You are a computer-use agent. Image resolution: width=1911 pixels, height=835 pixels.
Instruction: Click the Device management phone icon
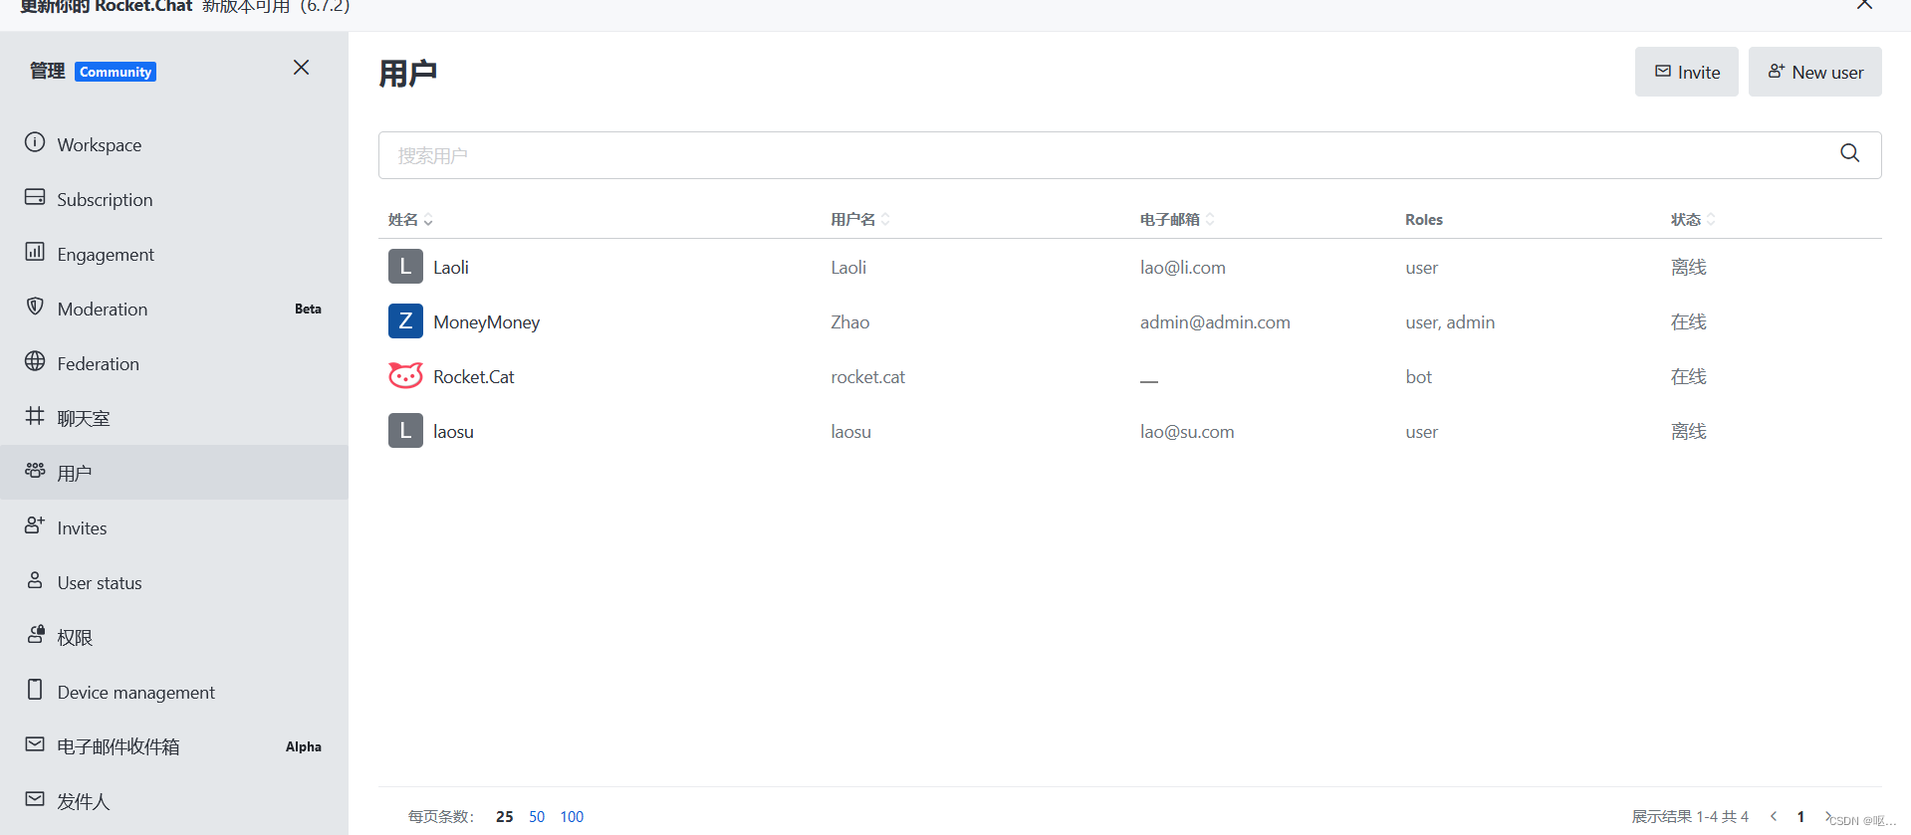35,689
